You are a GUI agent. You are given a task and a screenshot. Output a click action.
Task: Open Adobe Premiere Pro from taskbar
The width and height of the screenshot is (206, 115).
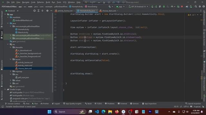(x=150, y=112)
